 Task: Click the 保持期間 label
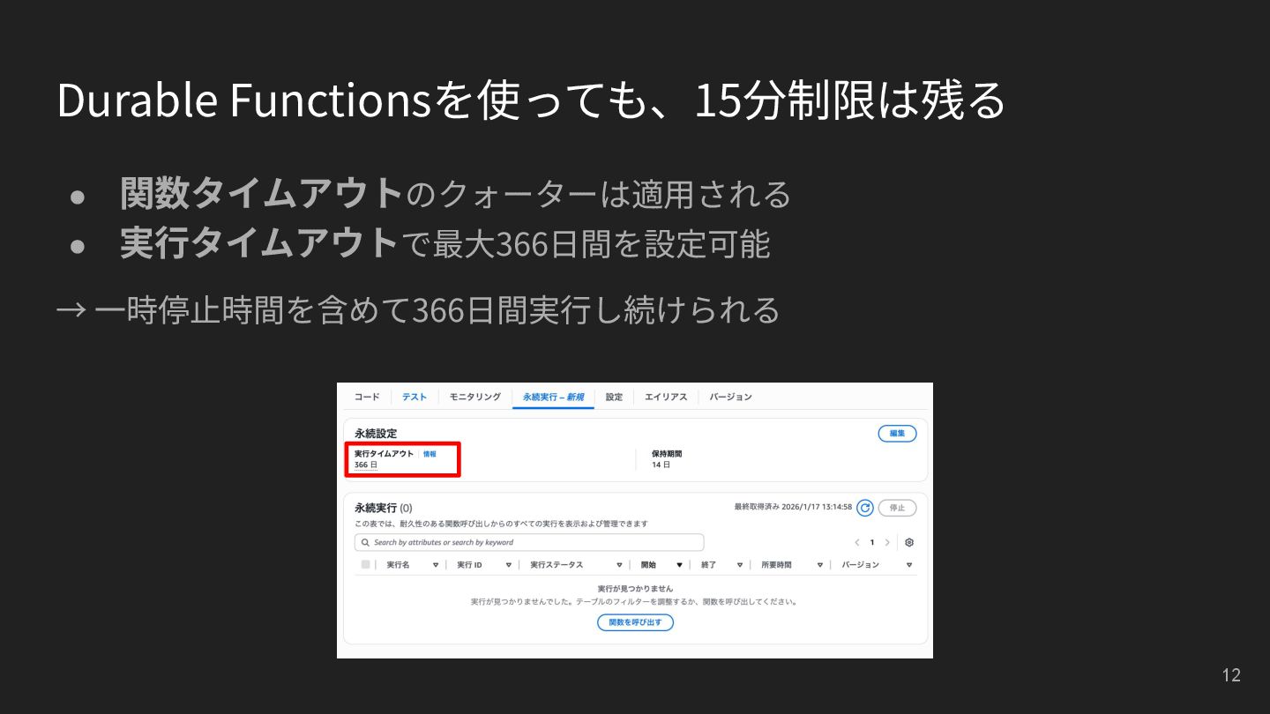coord(667,454)
